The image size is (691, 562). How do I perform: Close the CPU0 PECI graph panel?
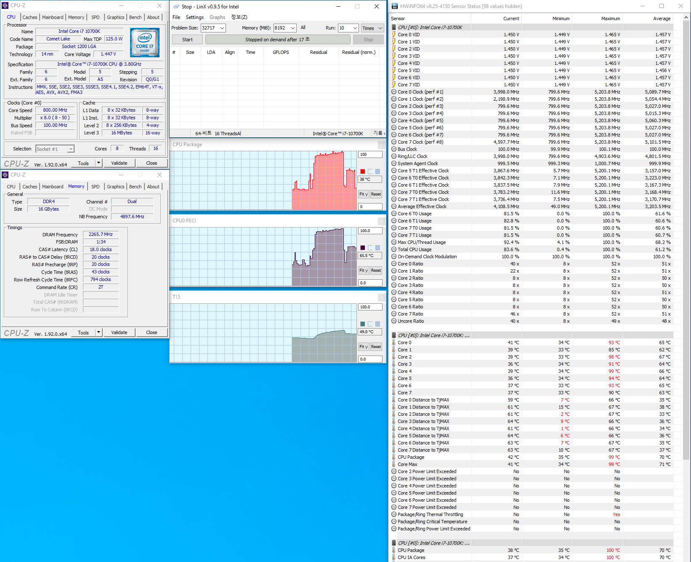[381, 221]
